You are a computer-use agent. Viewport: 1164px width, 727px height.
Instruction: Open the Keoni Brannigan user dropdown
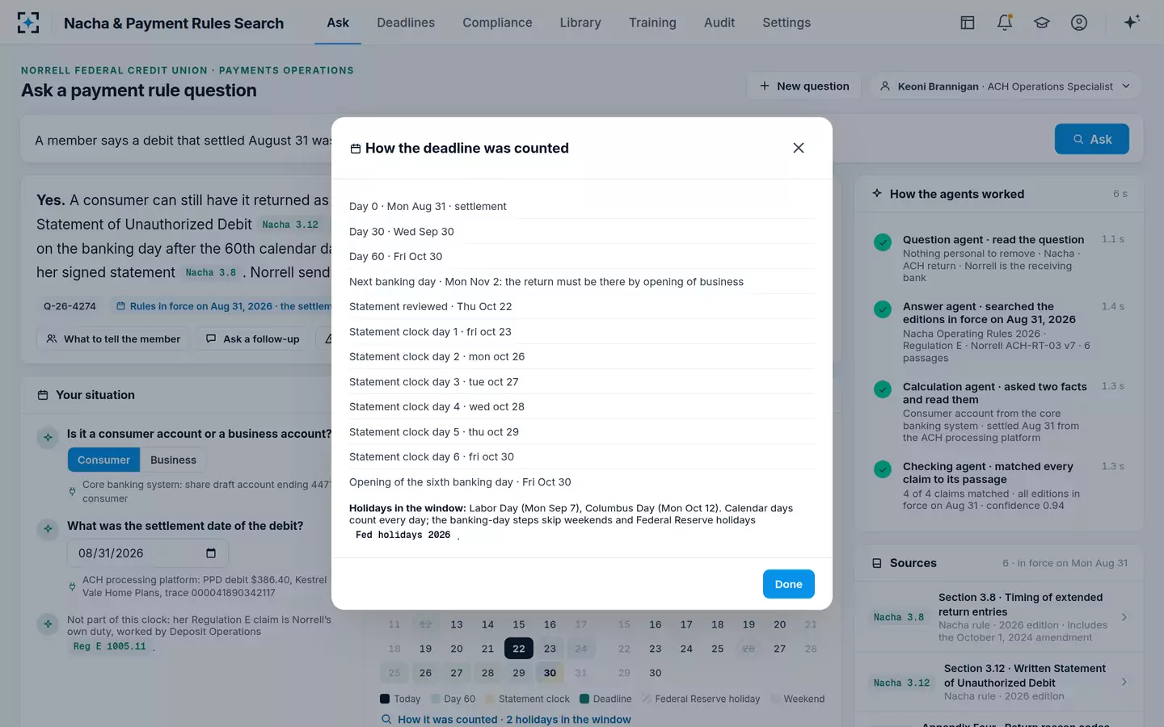click(1005, 86)
